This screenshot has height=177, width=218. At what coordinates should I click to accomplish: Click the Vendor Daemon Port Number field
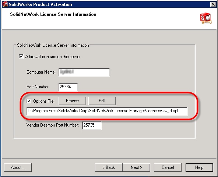coord(92,125)
